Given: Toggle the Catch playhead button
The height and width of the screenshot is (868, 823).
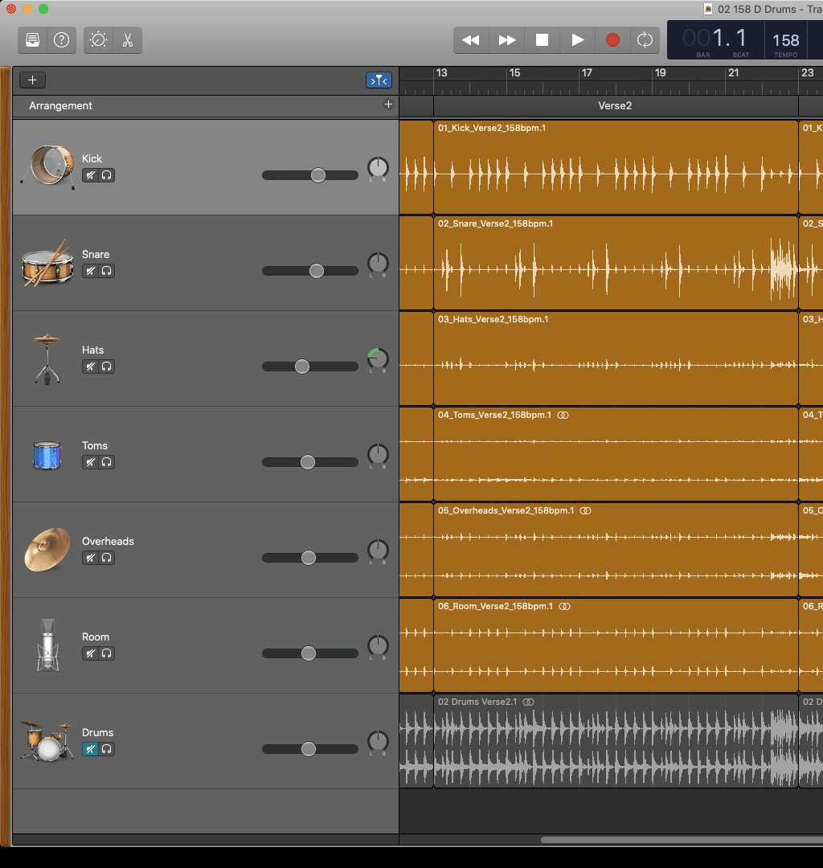Looking at the screenshot, I should [x=379, y=80].
